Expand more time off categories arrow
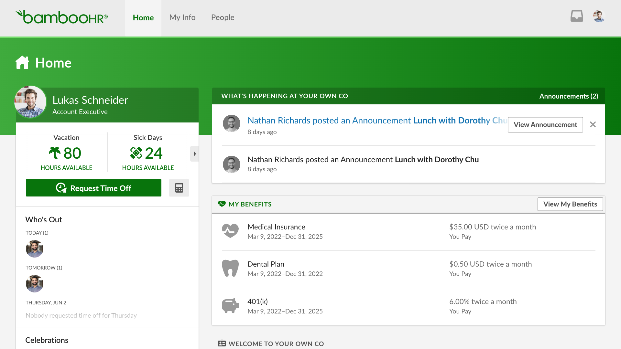The width and height of the screenshot is (621, 349). click(x=194, y=154)
